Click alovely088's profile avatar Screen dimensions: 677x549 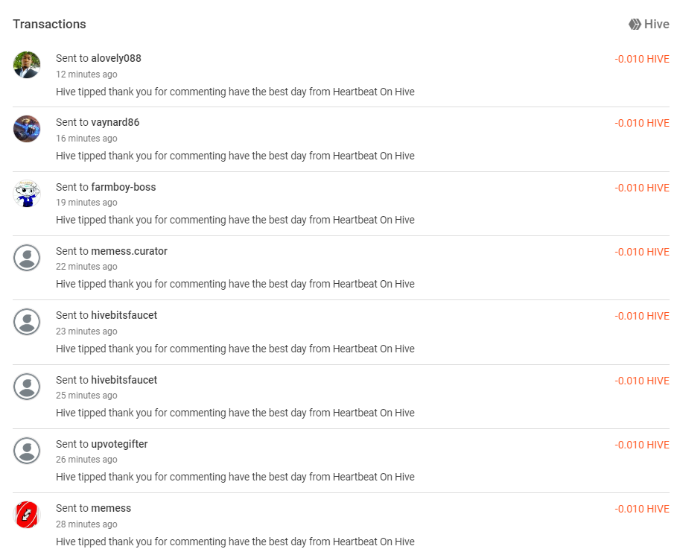[x=27, y=65]
